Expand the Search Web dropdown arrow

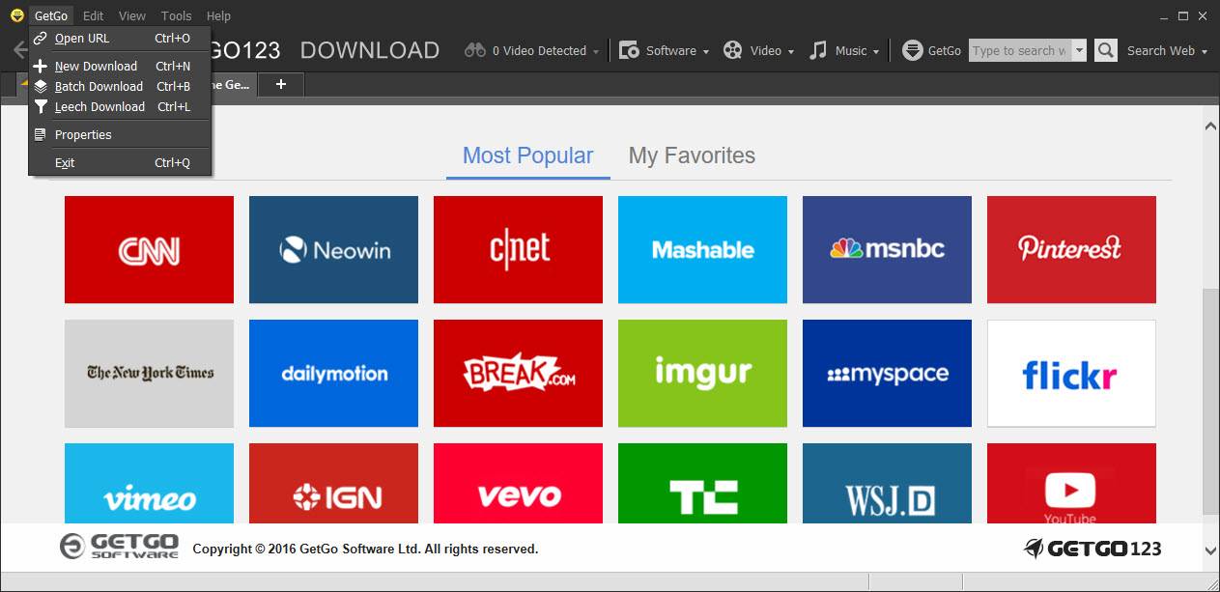click(x=1205, y=51)
